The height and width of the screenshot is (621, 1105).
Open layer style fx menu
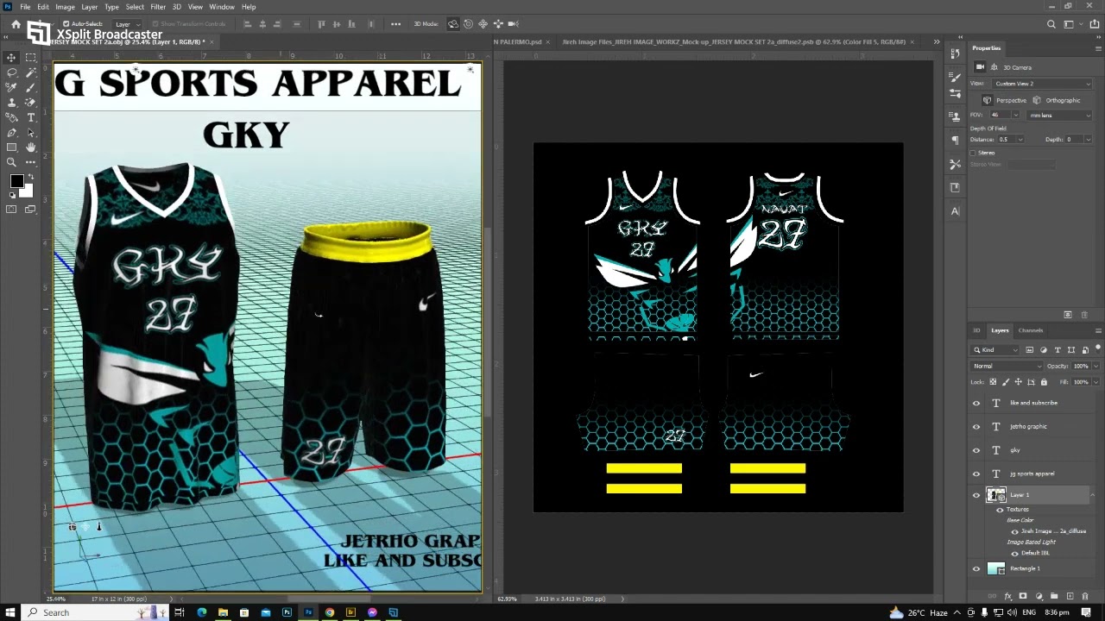[x=1007, y=596]
